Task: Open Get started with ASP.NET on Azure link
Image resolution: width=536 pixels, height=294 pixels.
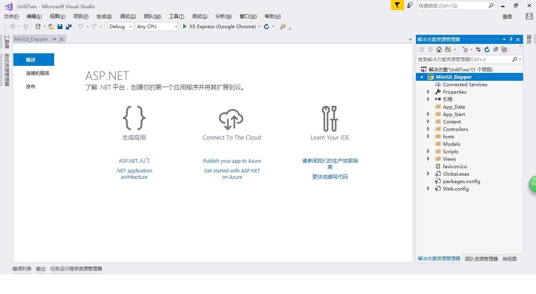Action: 232,174
